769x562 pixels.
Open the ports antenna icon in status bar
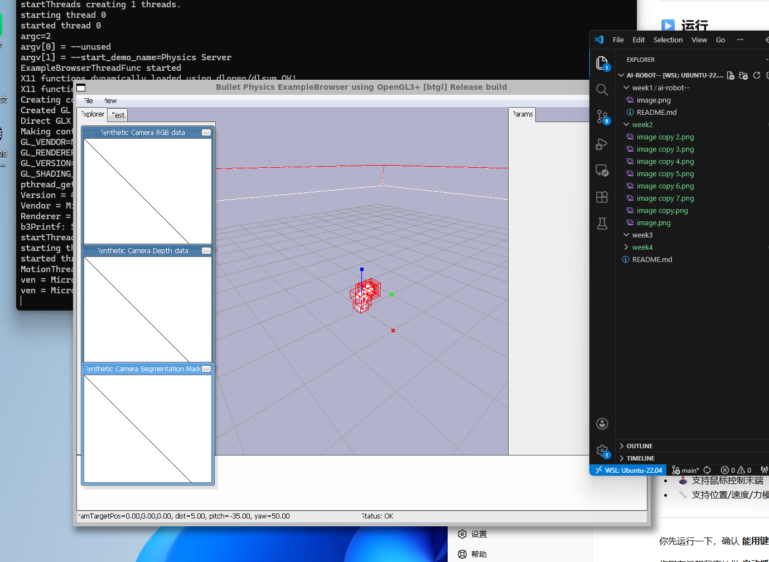point(764,470)
